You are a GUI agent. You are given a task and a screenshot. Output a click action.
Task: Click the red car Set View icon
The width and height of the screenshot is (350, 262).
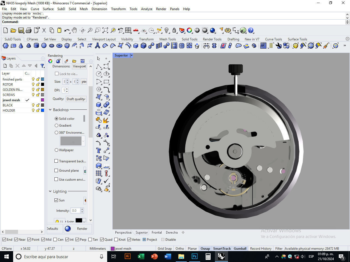[136, 30]
